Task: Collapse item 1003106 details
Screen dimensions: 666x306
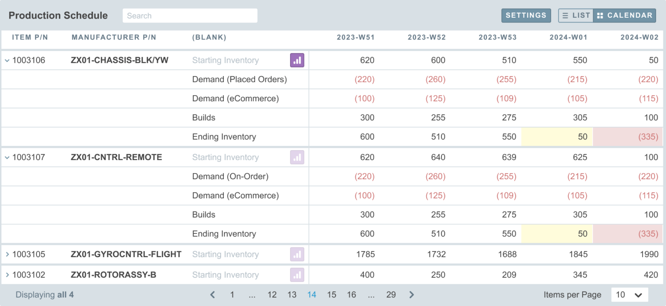Action: (7, 60)
